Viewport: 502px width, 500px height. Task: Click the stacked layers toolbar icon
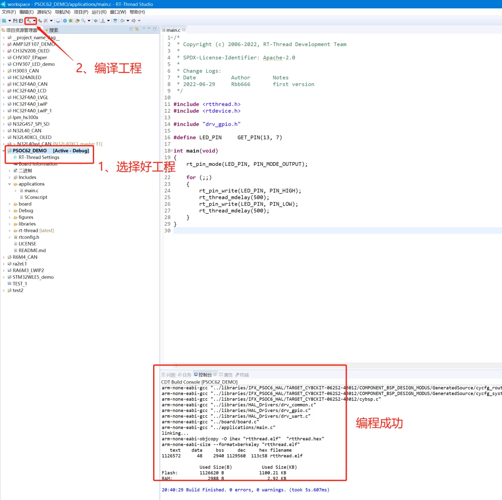click(115, 21)
